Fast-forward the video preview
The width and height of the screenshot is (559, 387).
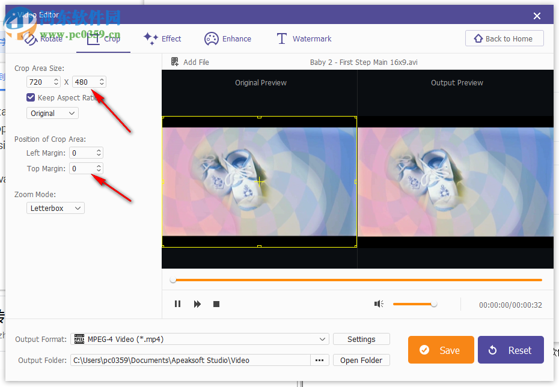pyautogui.click(x=197, y=304)
